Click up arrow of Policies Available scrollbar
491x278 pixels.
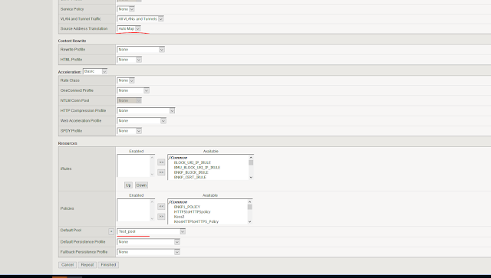[249, 202]
